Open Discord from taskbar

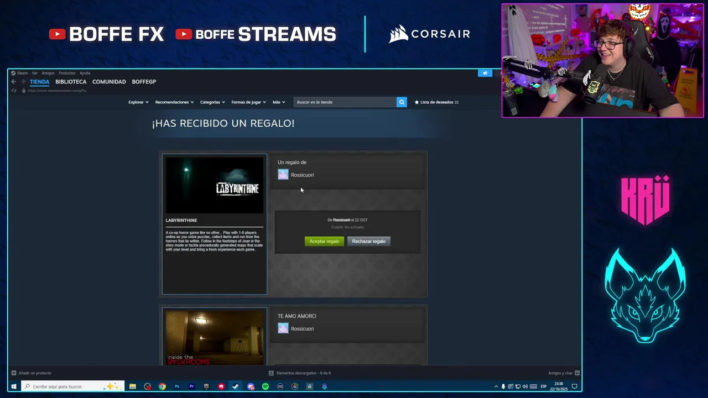[x=251, y=386]
